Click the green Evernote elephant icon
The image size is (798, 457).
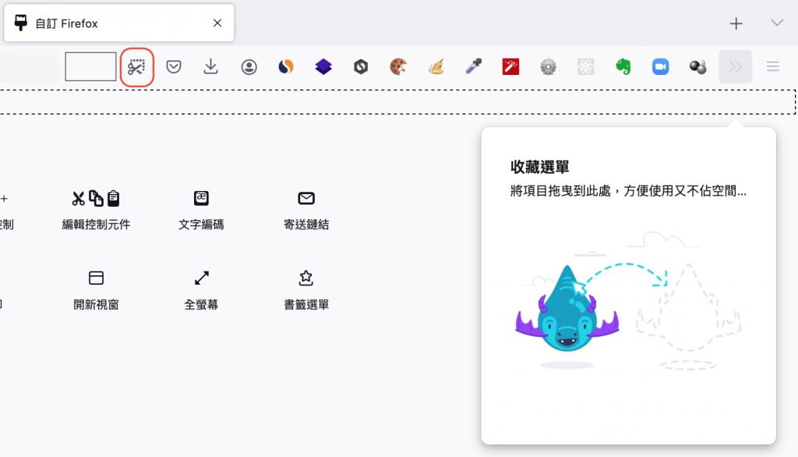623,67
